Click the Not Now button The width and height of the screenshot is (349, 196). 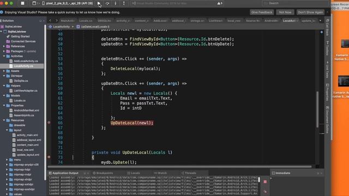coord(285,12)
